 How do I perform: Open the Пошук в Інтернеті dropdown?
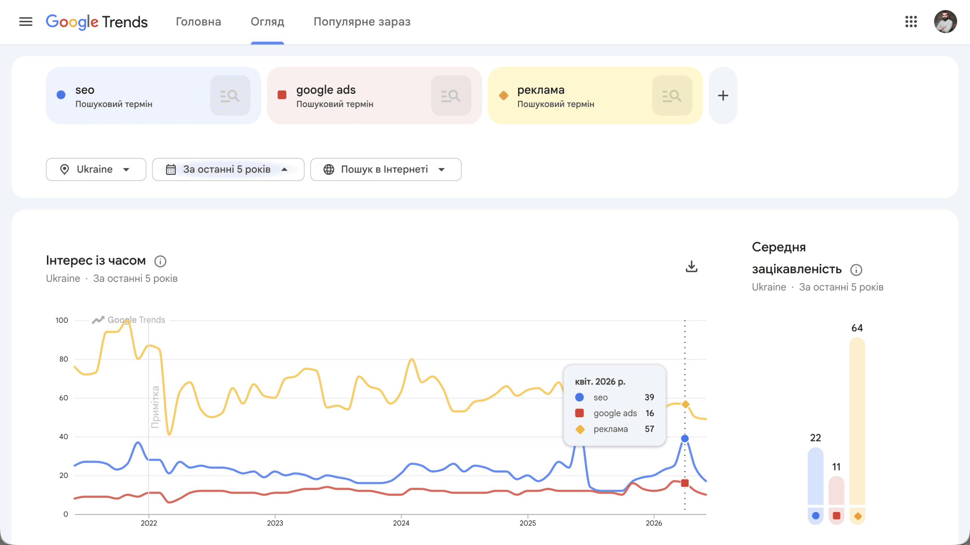(x=386, y=169)
